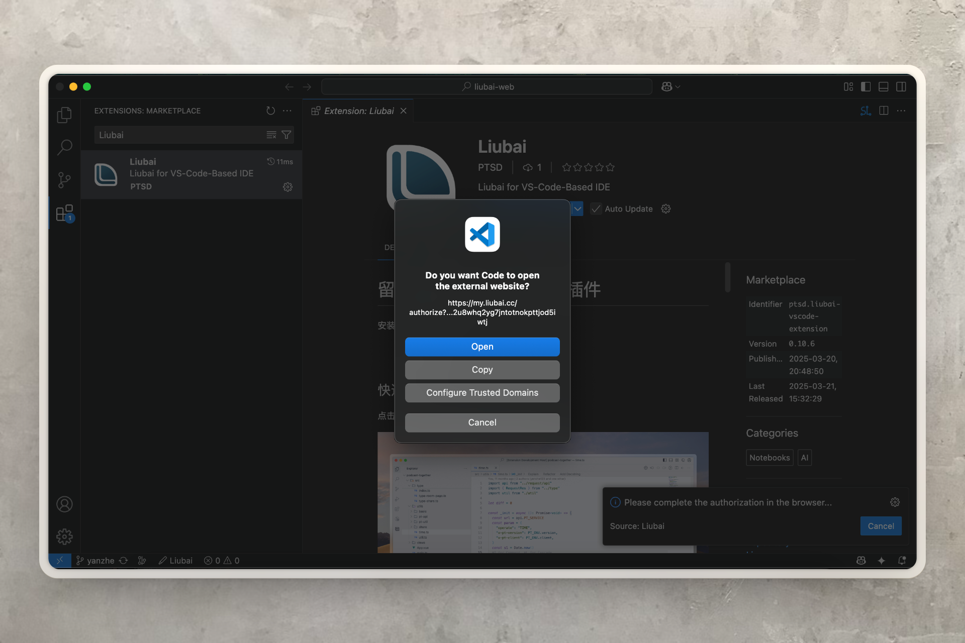The image size is (965, 643).
Task: Click the Manage gear in activity bar
Action: [x=64, y=537]
